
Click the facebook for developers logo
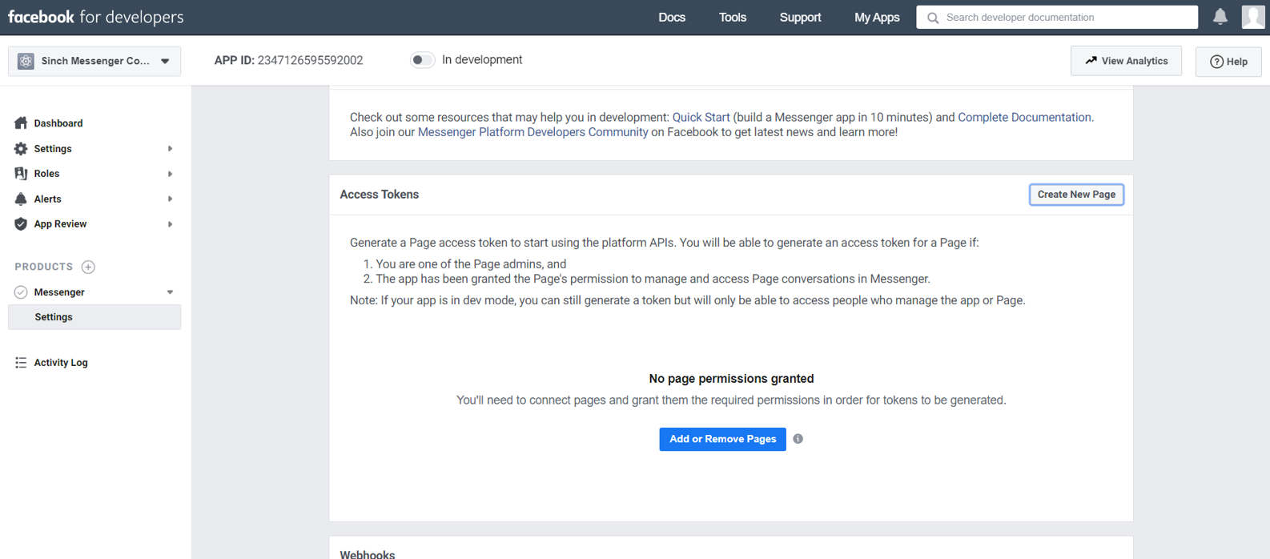(95, 17)
